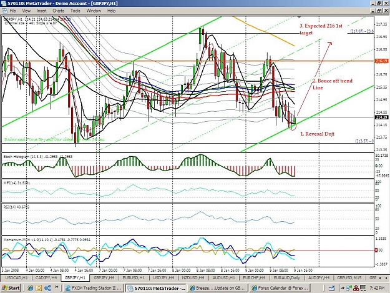The image size is (390, 293).
Task: Open the Help menu
Action: point(112,11)
